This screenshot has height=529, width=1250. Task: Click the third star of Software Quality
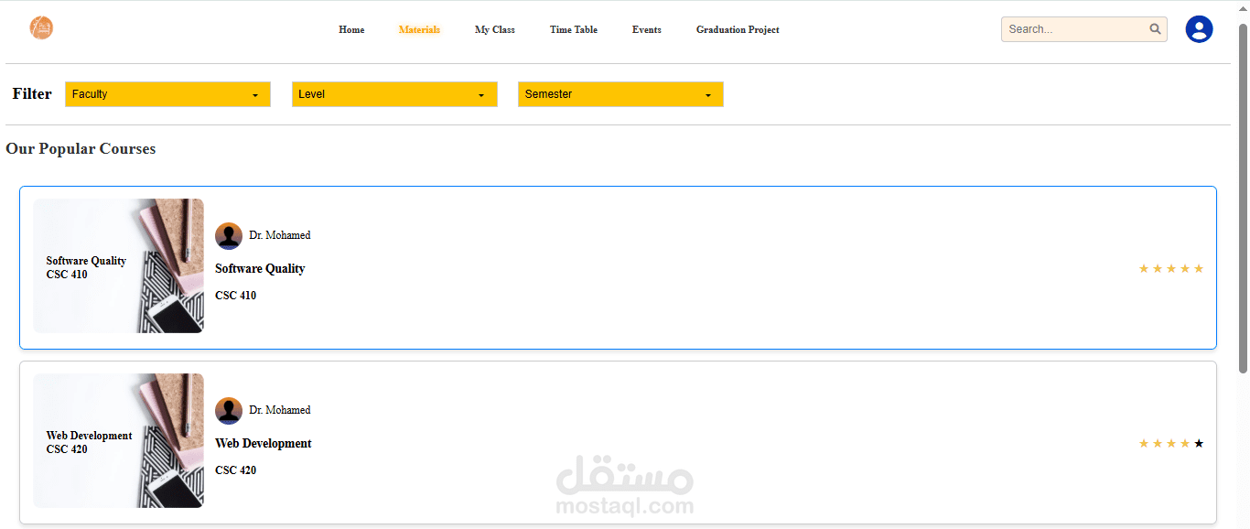(1171, 268)
